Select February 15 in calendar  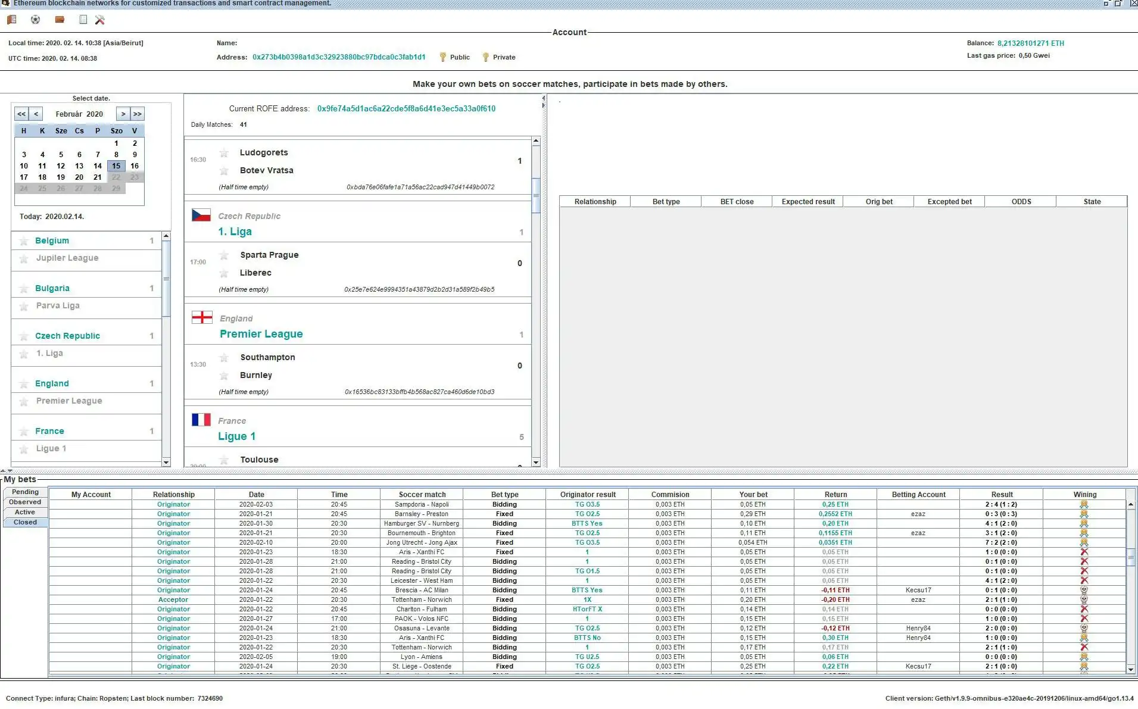pyautogui.click(x=116, y=166)
